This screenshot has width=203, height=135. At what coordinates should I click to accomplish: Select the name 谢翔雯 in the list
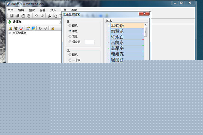pyautogui.click(x=127, y=54)
